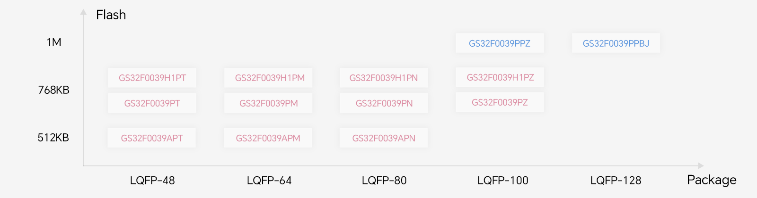Image resolution: width=757 pixels, height=198 pixels.
Task: Click the GS32F0039PN part
Action: pyautogui.click(x=384, y=103)
